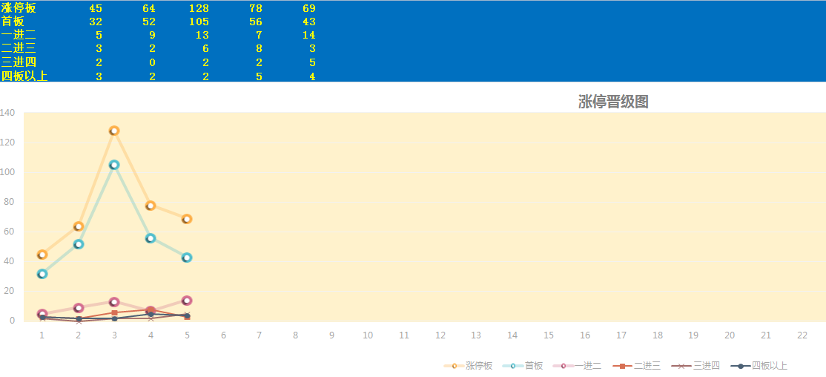Select the 涨停板 marker at x-axis 1

click(x=42, y=255)
